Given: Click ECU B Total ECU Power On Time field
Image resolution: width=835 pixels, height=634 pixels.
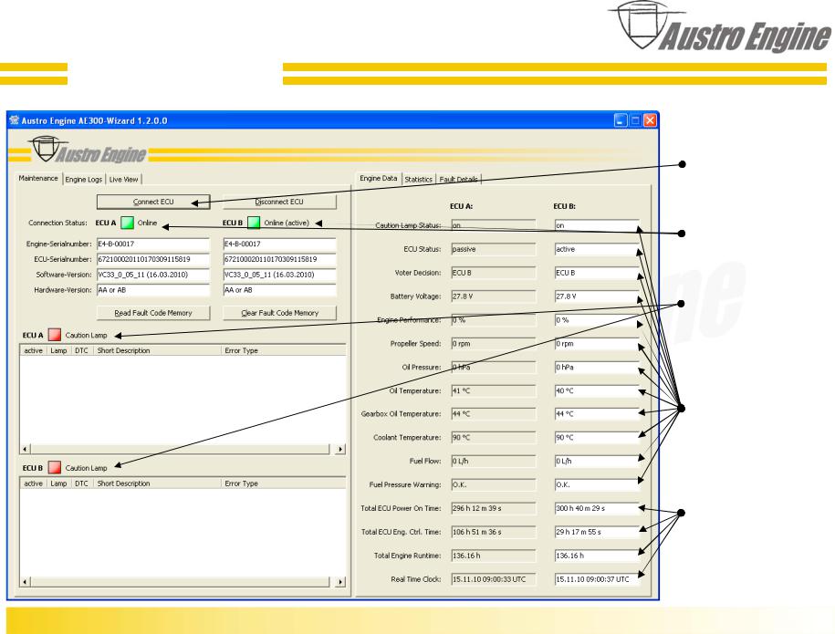Looking at the screenshot, I should click(x=597, y=508).
